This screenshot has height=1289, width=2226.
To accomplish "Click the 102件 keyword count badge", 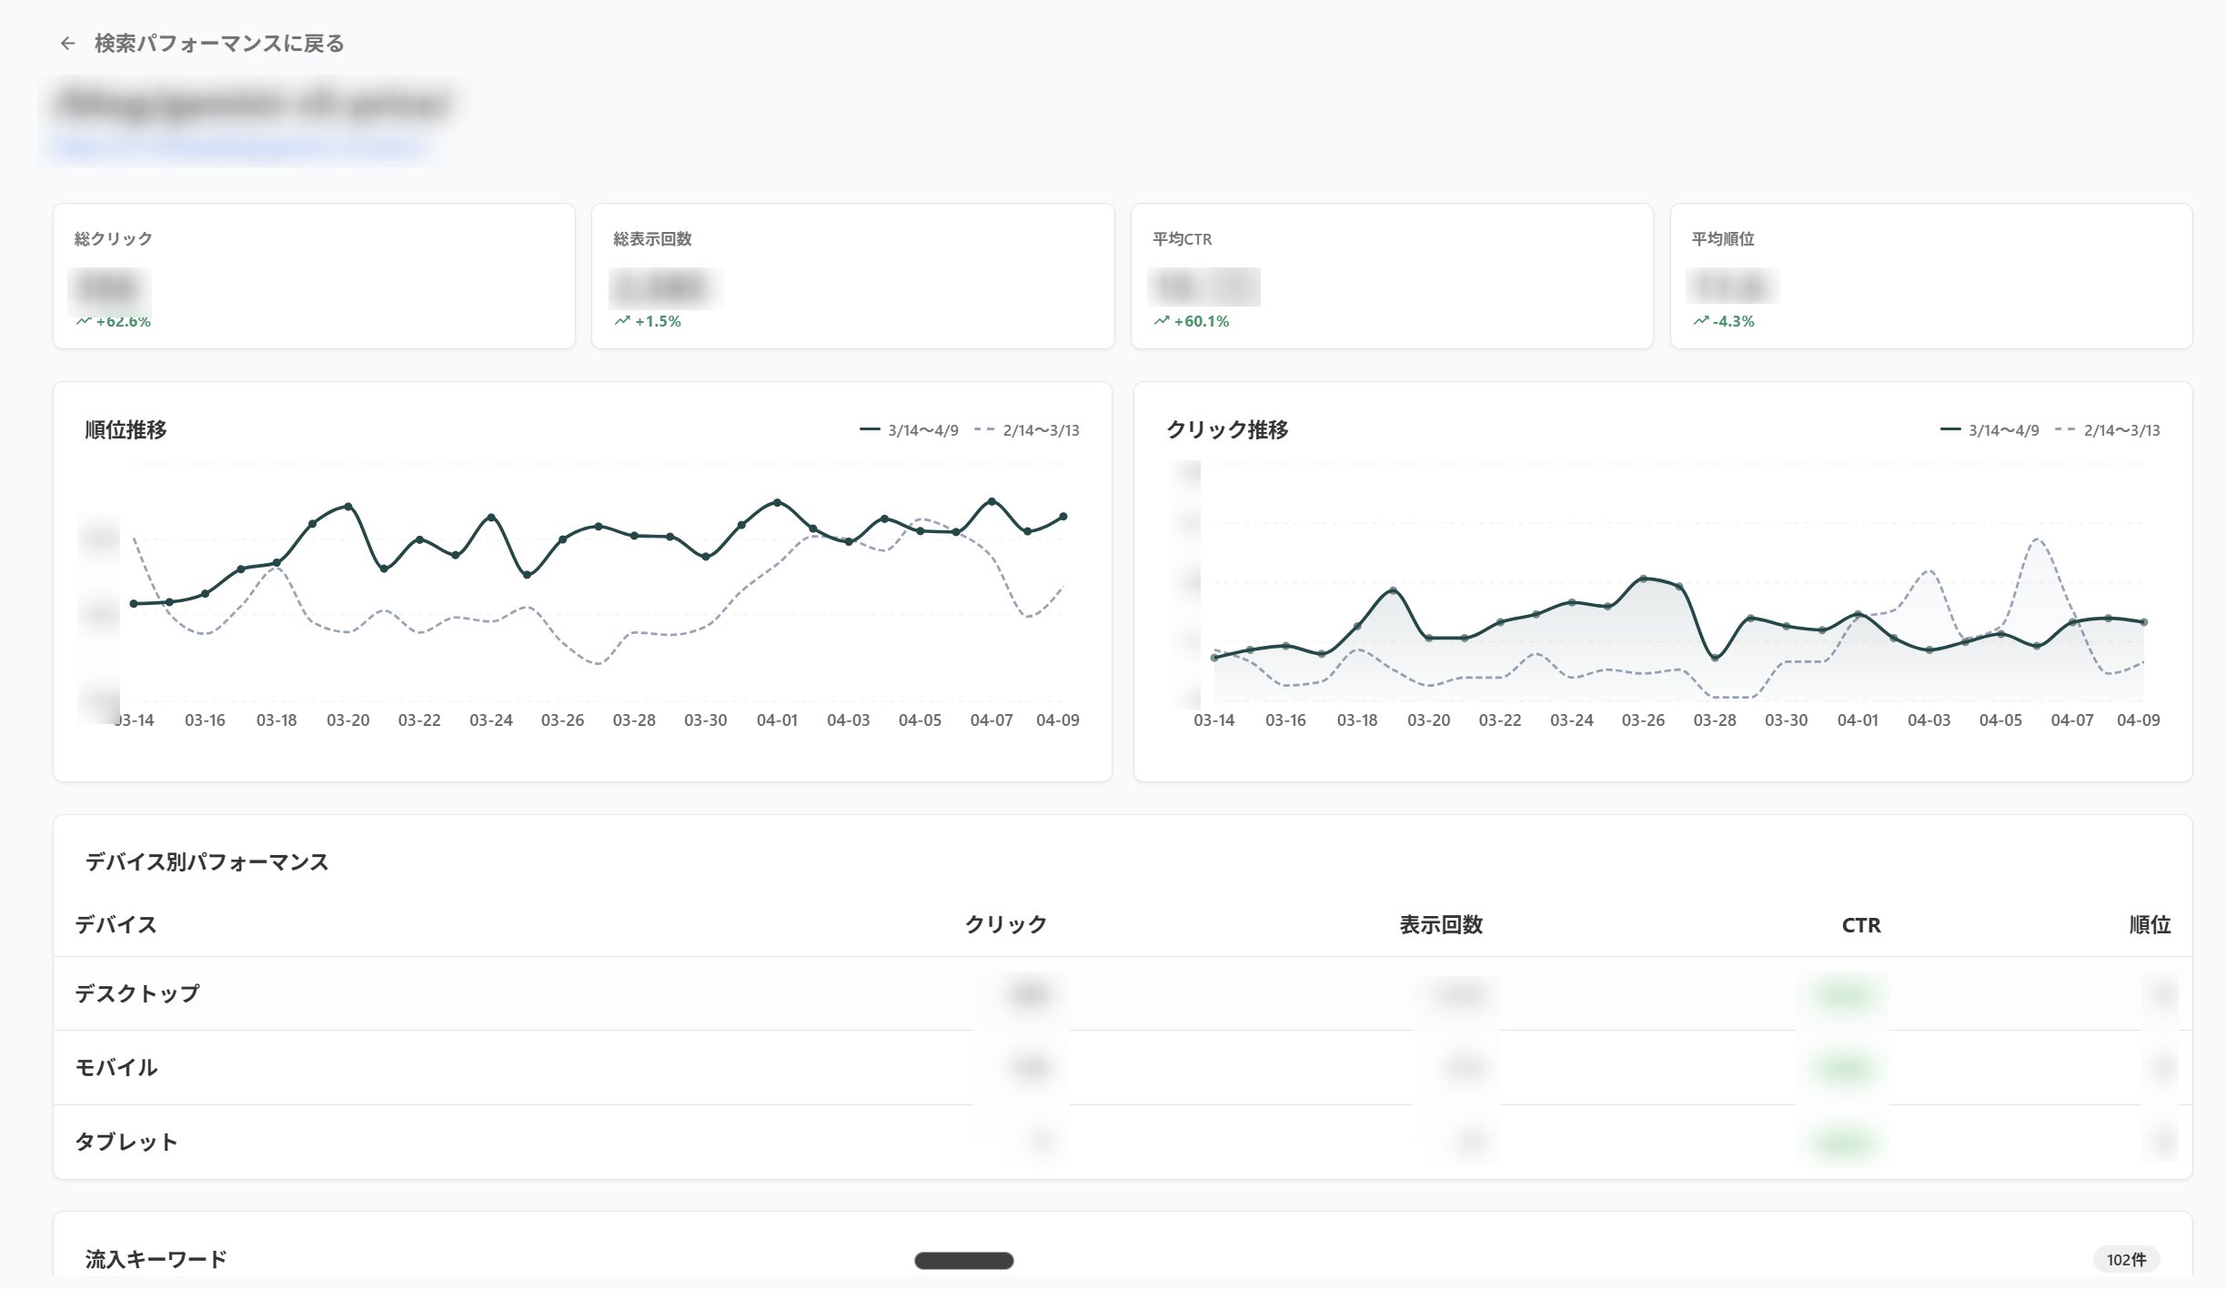I will [x=2126, y=1260].
